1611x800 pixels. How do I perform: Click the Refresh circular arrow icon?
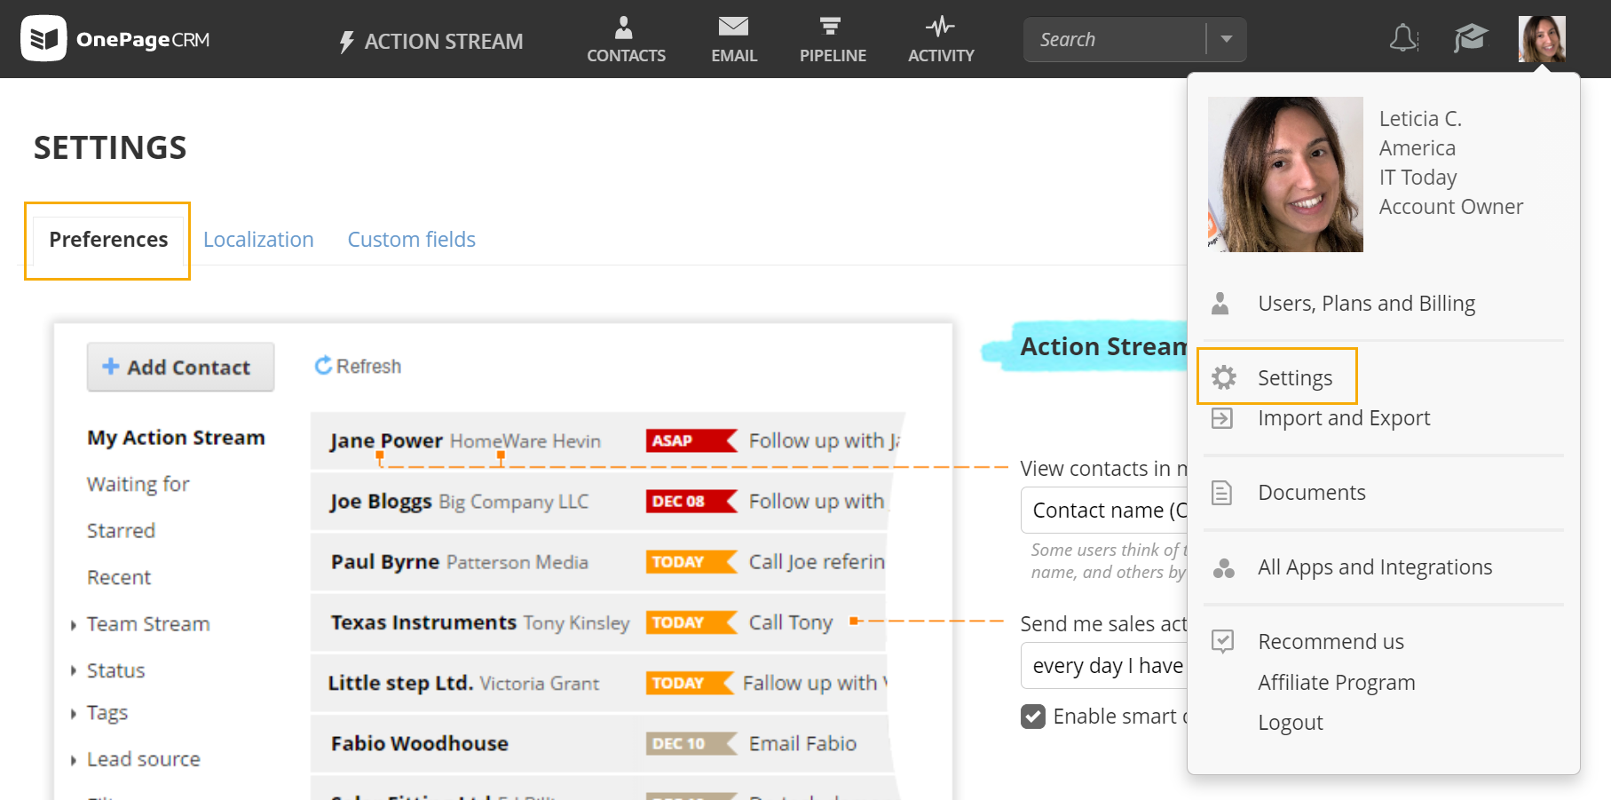click(x=323, y=366)
